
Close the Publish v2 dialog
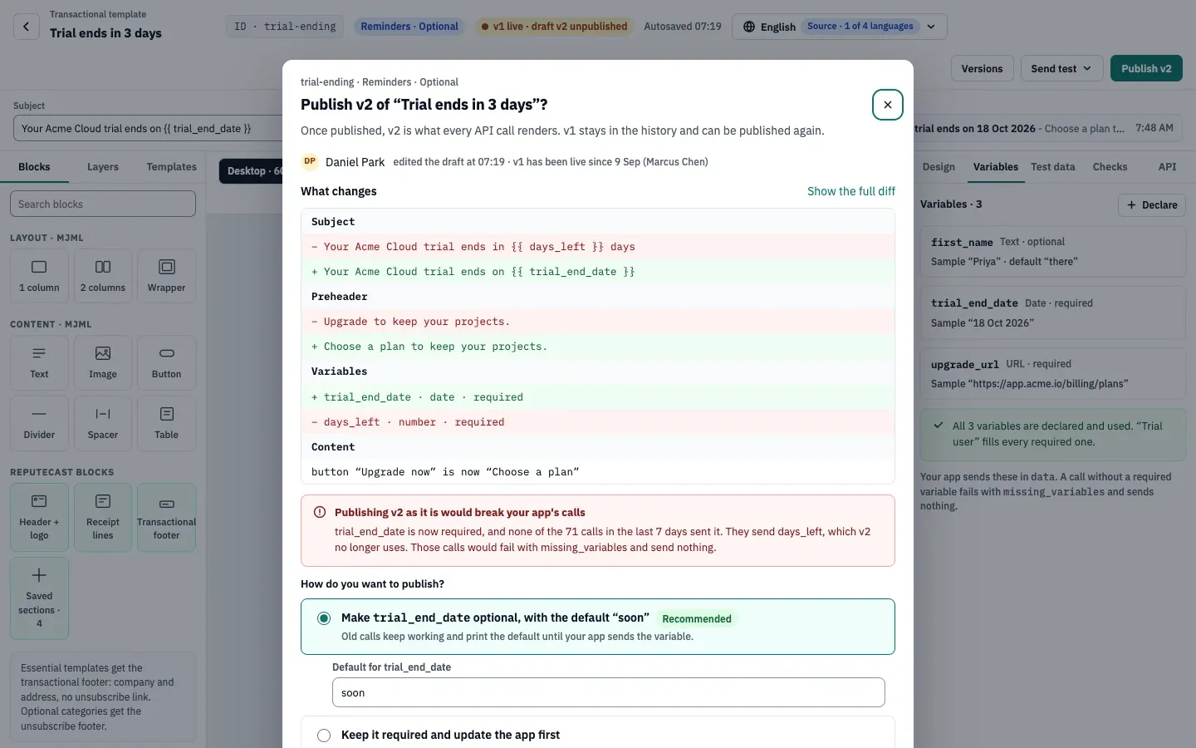pyautogui.click(x=888, y=105)
